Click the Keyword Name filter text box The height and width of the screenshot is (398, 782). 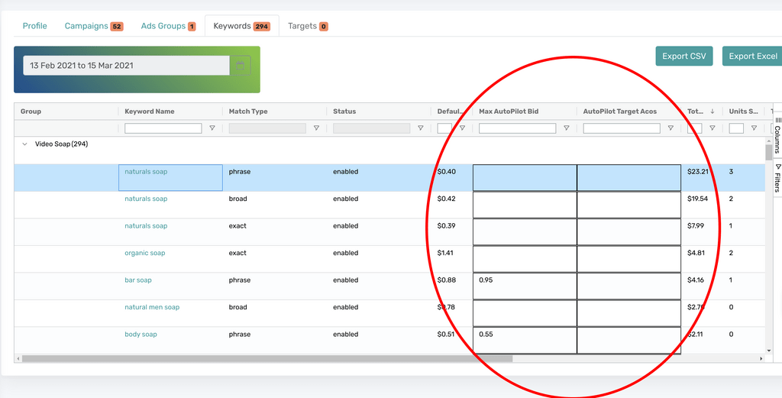coord(163,128)
